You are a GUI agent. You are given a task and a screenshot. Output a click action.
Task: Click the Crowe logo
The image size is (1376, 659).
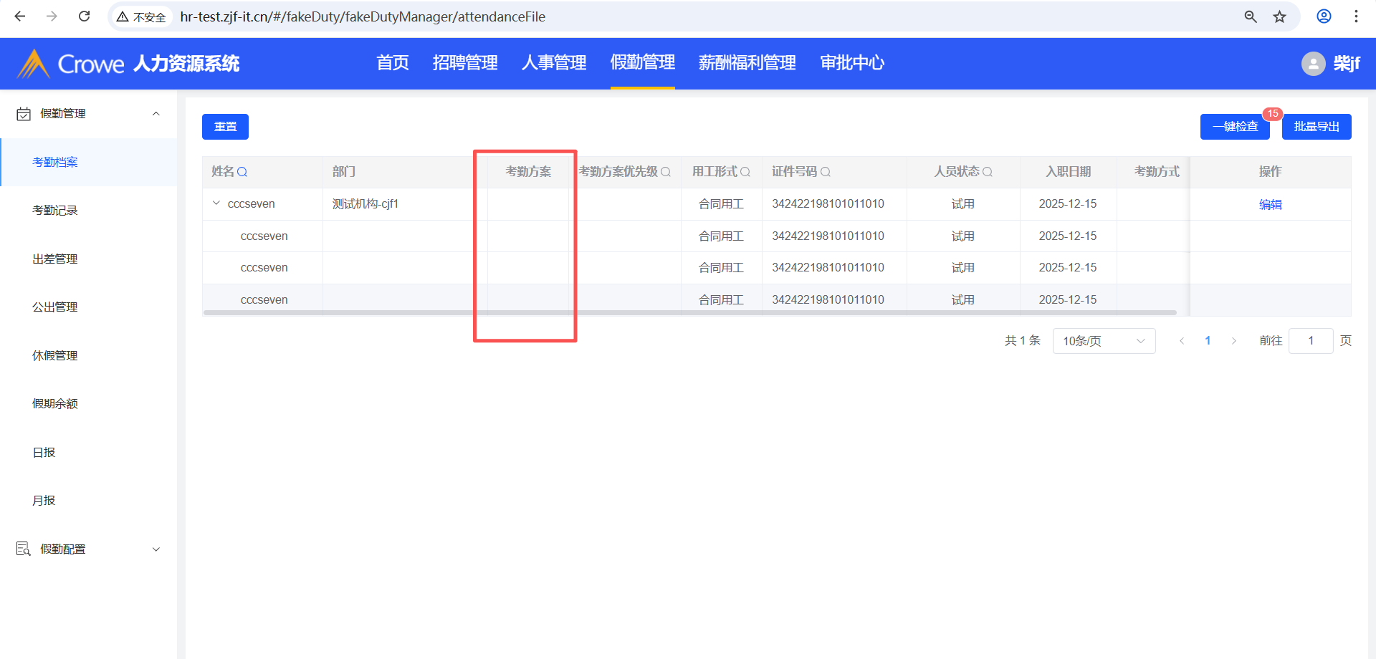70,64
